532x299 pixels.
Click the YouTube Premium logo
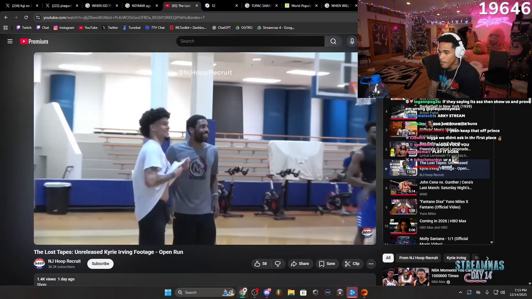pyautogui.click(x=34, y=41)
